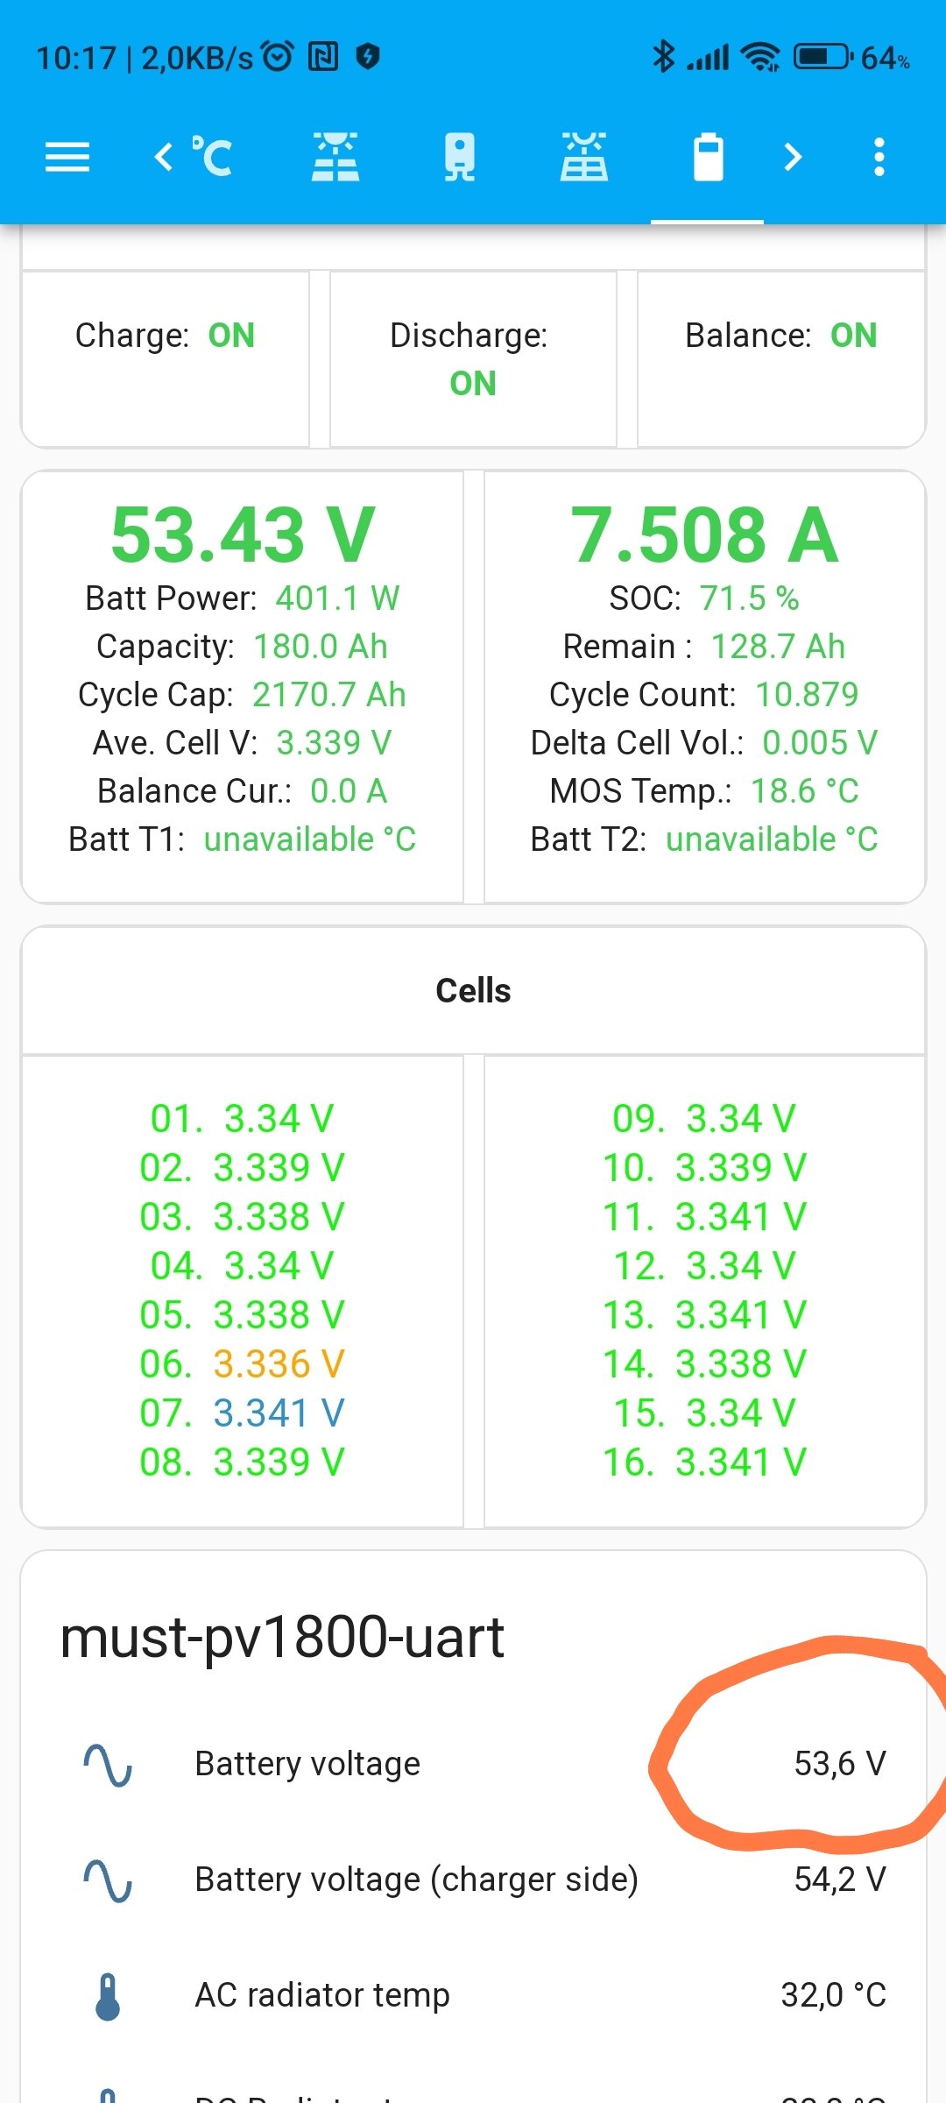This screenshot has height=2103, width=946.
Task: Switch to the solar power tab
Action: 335,158
